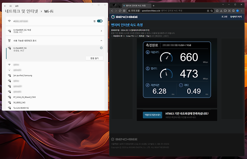Click the blue send feedback button
Image resolution: width=247 pixels, height=159 pixels.
[x=152, y=115]
